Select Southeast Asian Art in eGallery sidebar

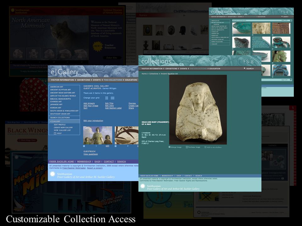coord(60,114)
